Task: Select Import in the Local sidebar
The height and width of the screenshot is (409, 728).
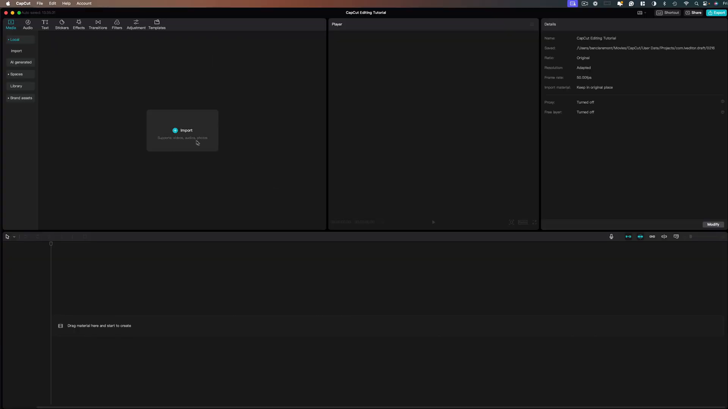Action: 16,51
